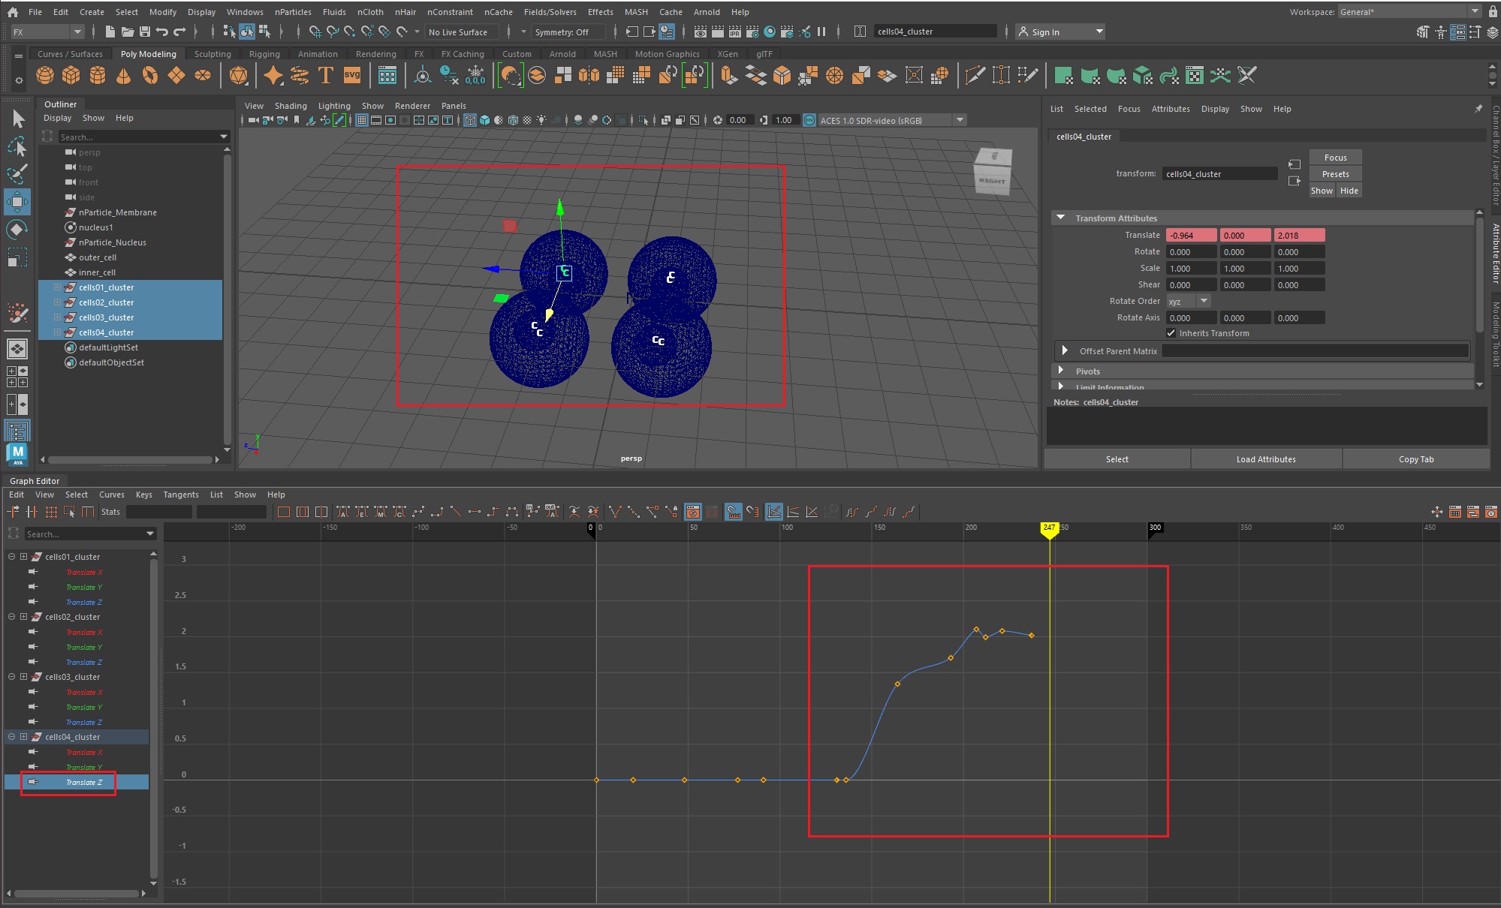
Task: Click the polygon cube shelf icon
Action: 71,75
